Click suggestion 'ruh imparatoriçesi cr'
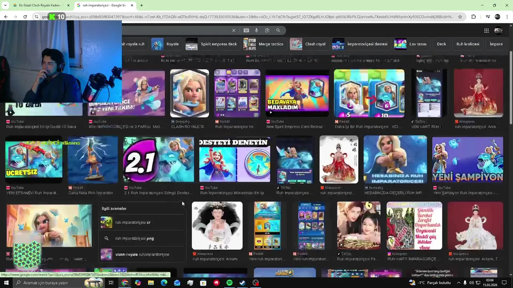Image resolution: width=513 pixels, height=288 pixels. 142,222
